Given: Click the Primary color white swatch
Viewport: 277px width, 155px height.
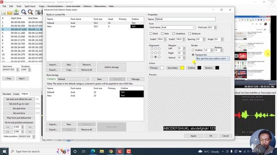Looking at the screenshot, I should click(162, 68).
